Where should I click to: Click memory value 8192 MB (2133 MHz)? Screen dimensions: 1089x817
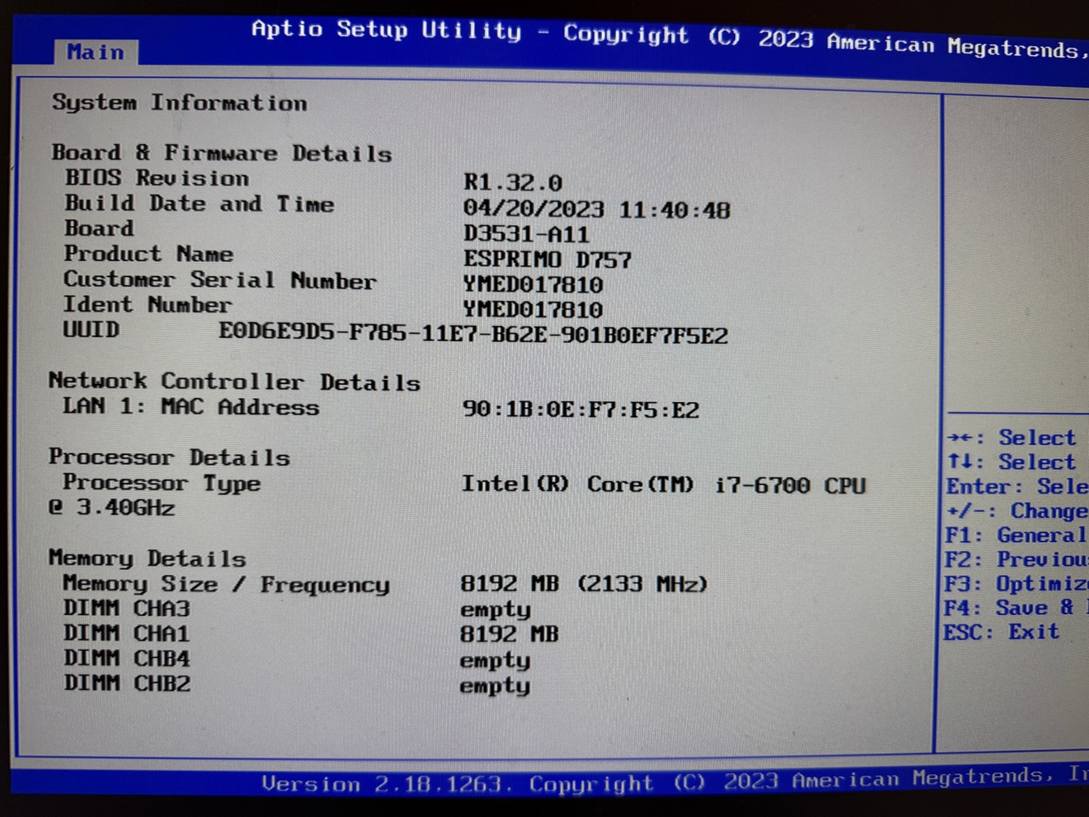click(584, 583)
